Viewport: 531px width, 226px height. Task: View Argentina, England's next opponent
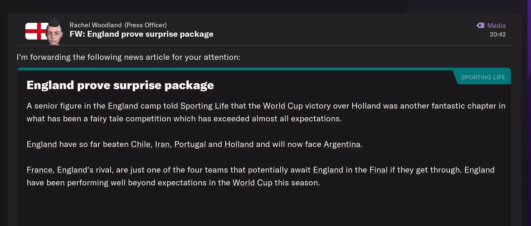pyautogui.click(x=342, y=144)
